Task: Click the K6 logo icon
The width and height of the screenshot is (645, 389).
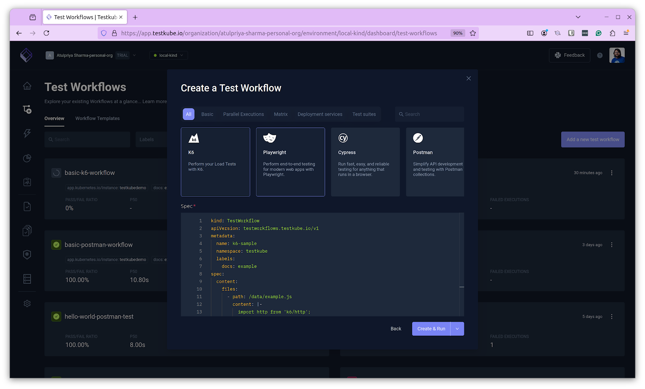Action: coord(193,138)
